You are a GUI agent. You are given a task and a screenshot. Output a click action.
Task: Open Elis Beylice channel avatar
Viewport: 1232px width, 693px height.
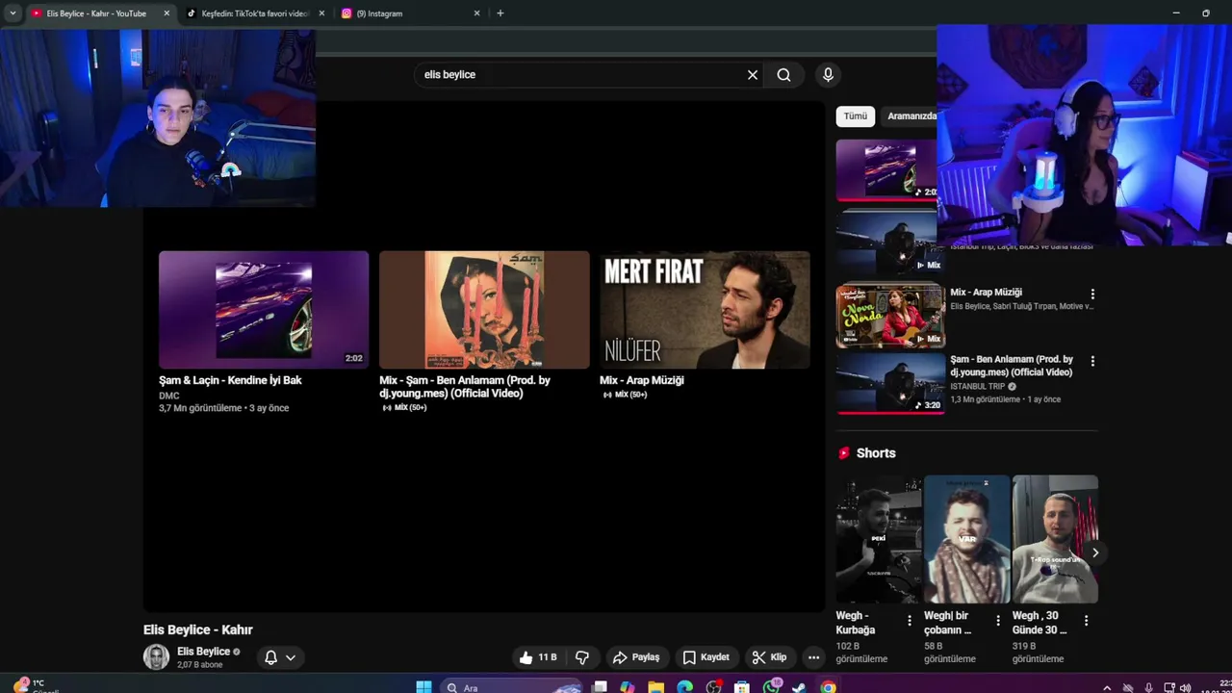pyautogui.click(x=156, y=657)
